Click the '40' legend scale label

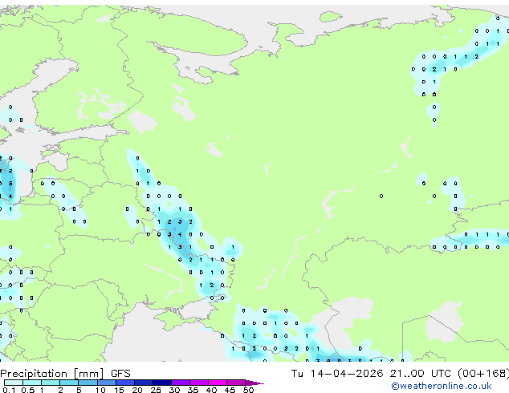(212, 390)
